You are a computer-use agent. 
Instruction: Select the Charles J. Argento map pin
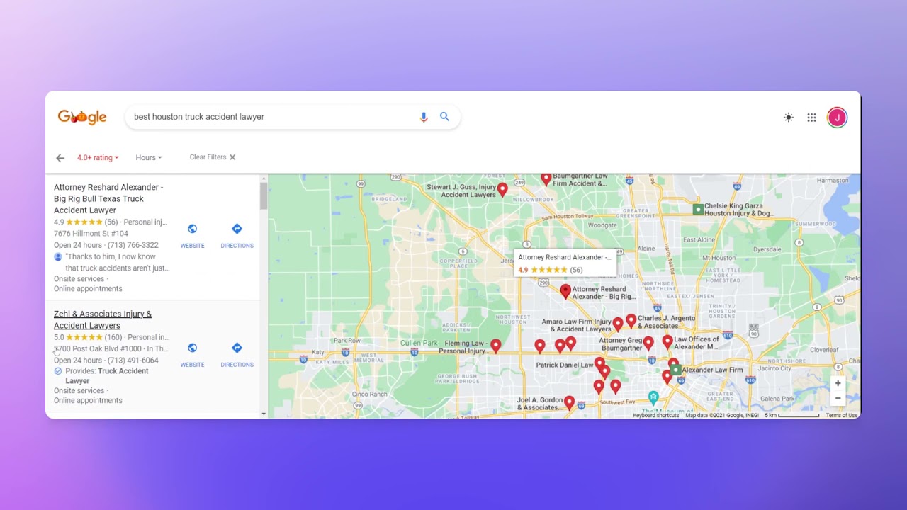(631, 320)
